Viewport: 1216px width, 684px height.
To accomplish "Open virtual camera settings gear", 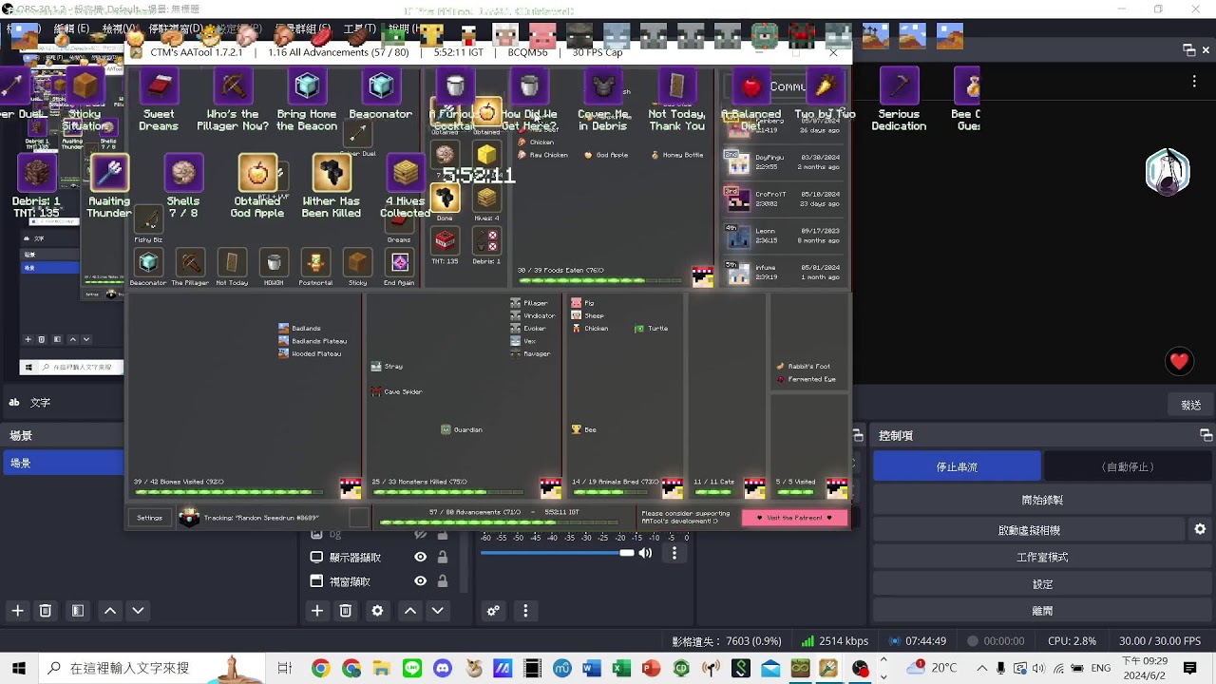I will [x=1200, y=529].
